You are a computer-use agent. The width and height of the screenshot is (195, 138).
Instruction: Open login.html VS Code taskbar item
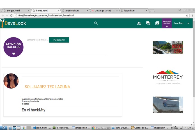[42, 128]
